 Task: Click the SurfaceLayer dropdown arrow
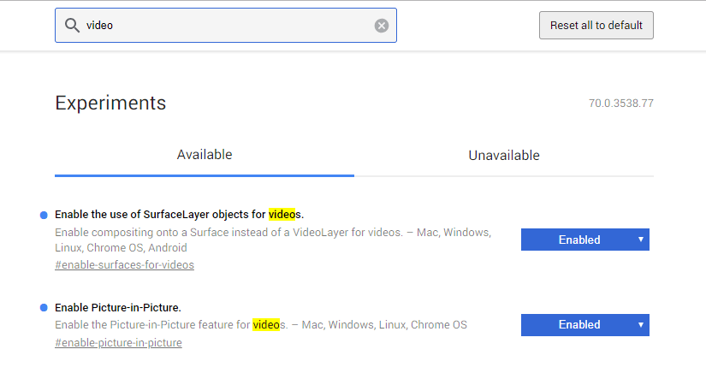pyautogui.click(x=640, y=240)
